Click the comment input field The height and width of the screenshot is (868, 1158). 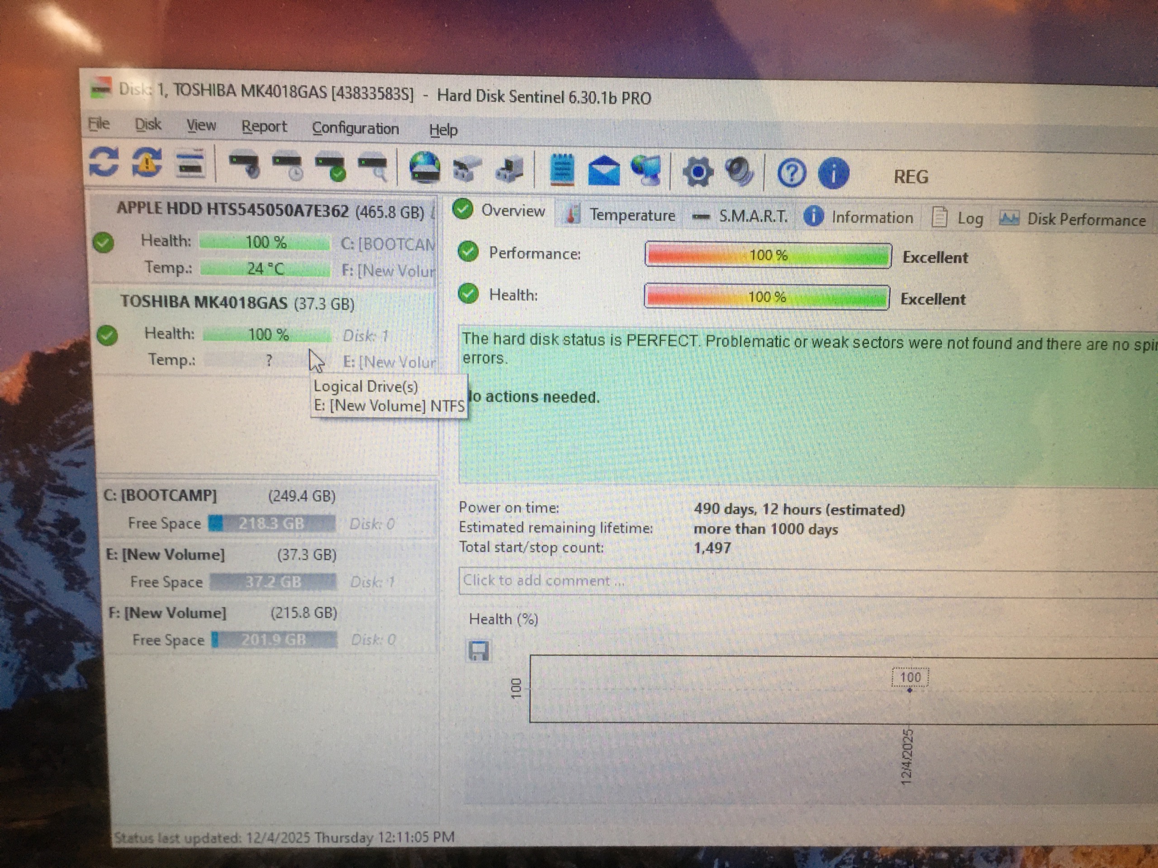click(x=785, y=581)
